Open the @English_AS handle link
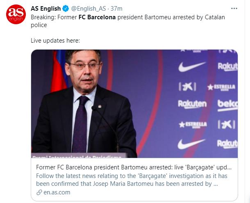The width and height of the screenshot is (250, 203). (89, 9)
